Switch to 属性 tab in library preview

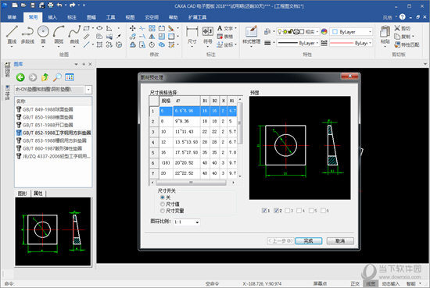pyautogui.click(x=38, y=194)
